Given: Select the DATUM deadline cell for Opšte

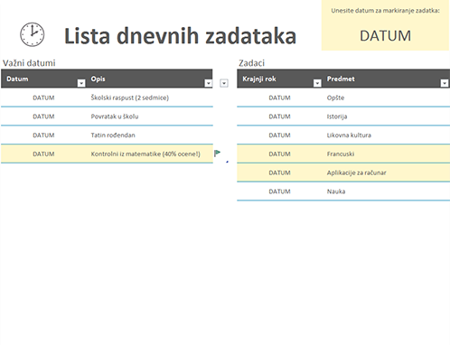Looking at the screenshot, I should tap(279, 98).
